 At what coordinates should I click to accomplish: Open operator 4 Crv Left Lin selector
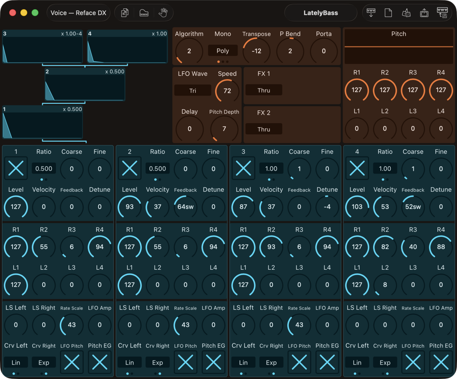pos(357,363)
